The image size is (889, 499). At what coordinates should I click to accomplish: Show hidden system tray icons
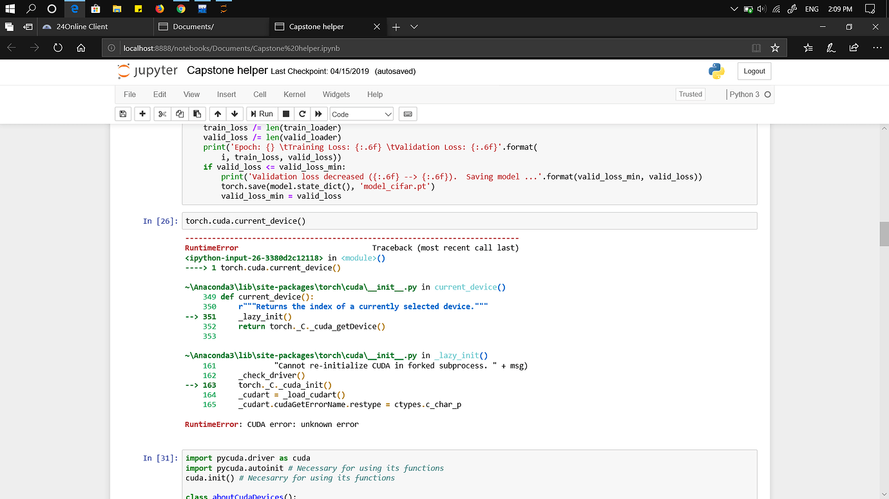tap(734, 8)
